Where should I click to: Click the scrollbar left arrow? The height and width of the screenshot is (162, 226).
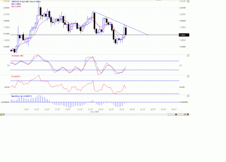[4, 114]
